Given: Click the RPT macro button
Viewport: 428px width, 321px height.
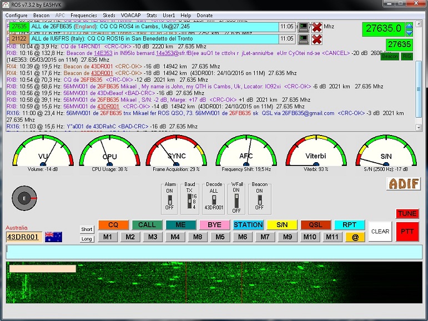Looking at the screenshot, I should pyautogui.click(x=350, y=225).
